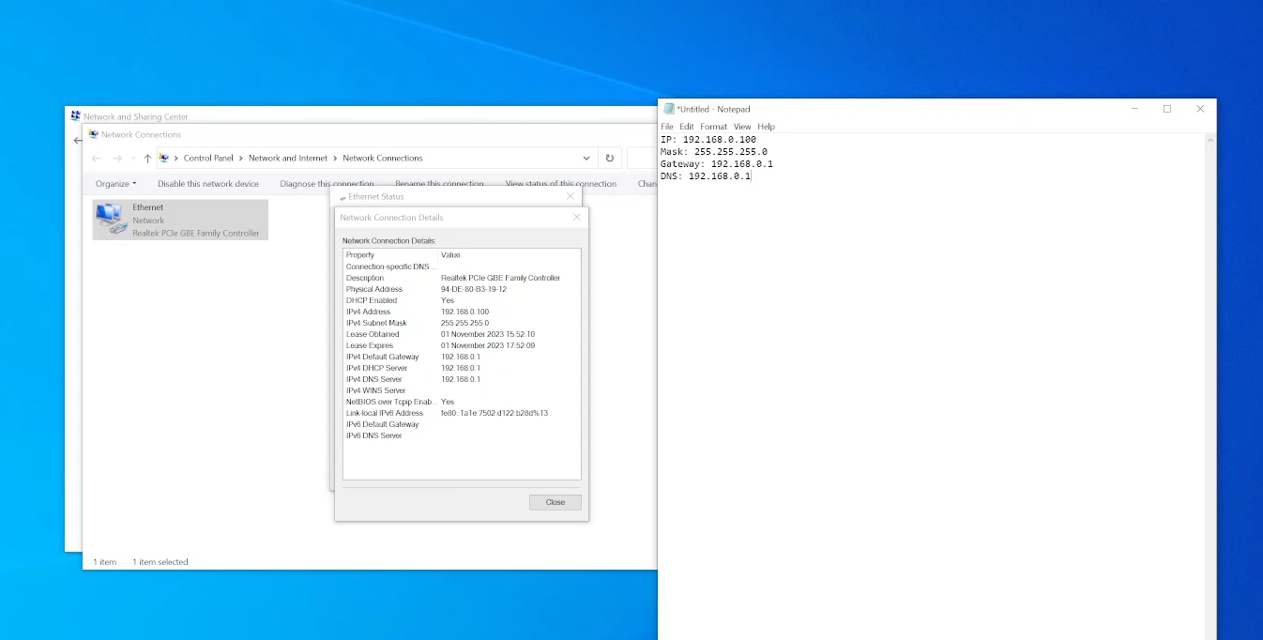Select the IPv4 WINS Server row

(462, 390)
